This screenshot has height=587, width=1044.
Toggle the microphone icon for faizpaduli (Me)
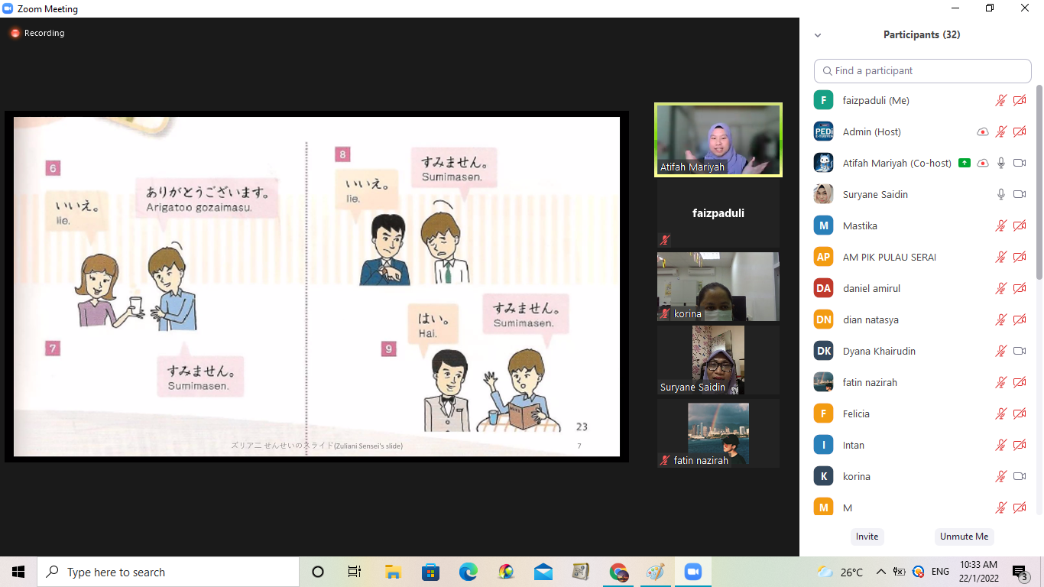click(1001, 101)
